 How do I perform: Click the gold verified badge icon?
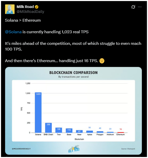click(36, 7)
